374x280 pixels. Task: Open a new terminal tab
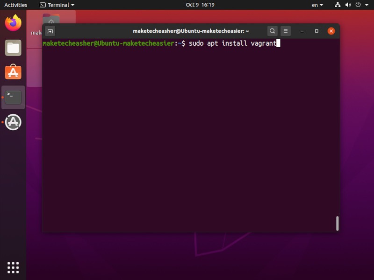[x=50, y=31]
